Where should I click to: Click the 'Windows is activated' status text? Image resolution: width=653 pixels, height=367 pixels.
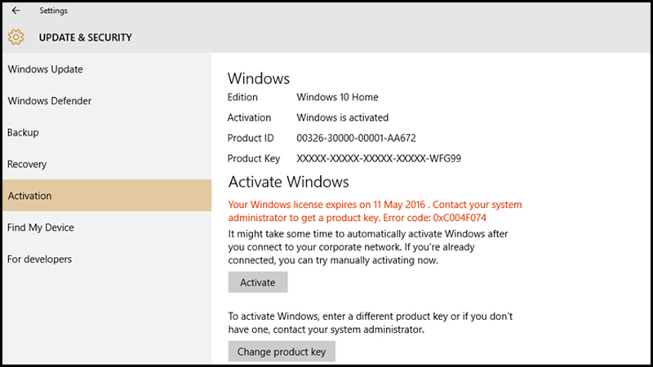(342, 117)
